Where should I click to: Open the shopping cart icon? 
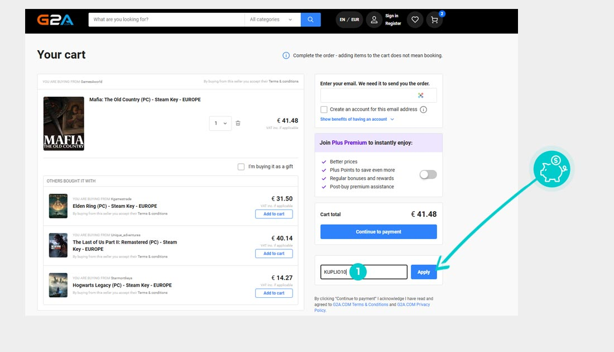[x=434, y=20]
